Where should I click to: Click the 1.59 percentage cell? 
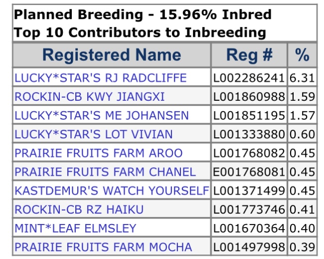[302, 97]
